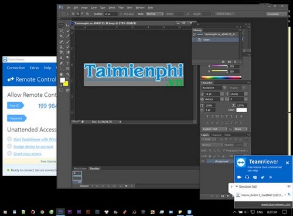Select the Move tool
Screen dimensions: 293x216
(67, 25)
